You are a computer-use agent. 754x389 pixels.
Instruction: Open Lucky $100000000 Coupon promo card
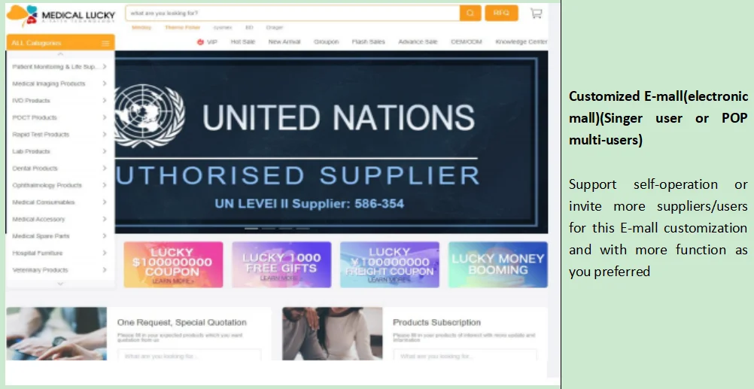(x=173, y=264)
